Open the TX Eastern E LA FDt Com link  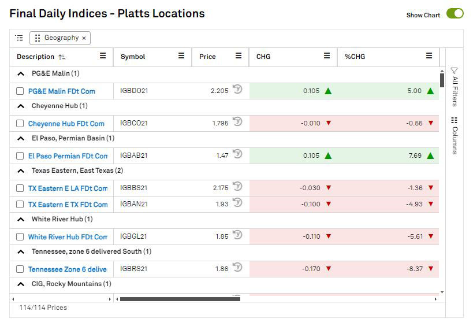68,188
